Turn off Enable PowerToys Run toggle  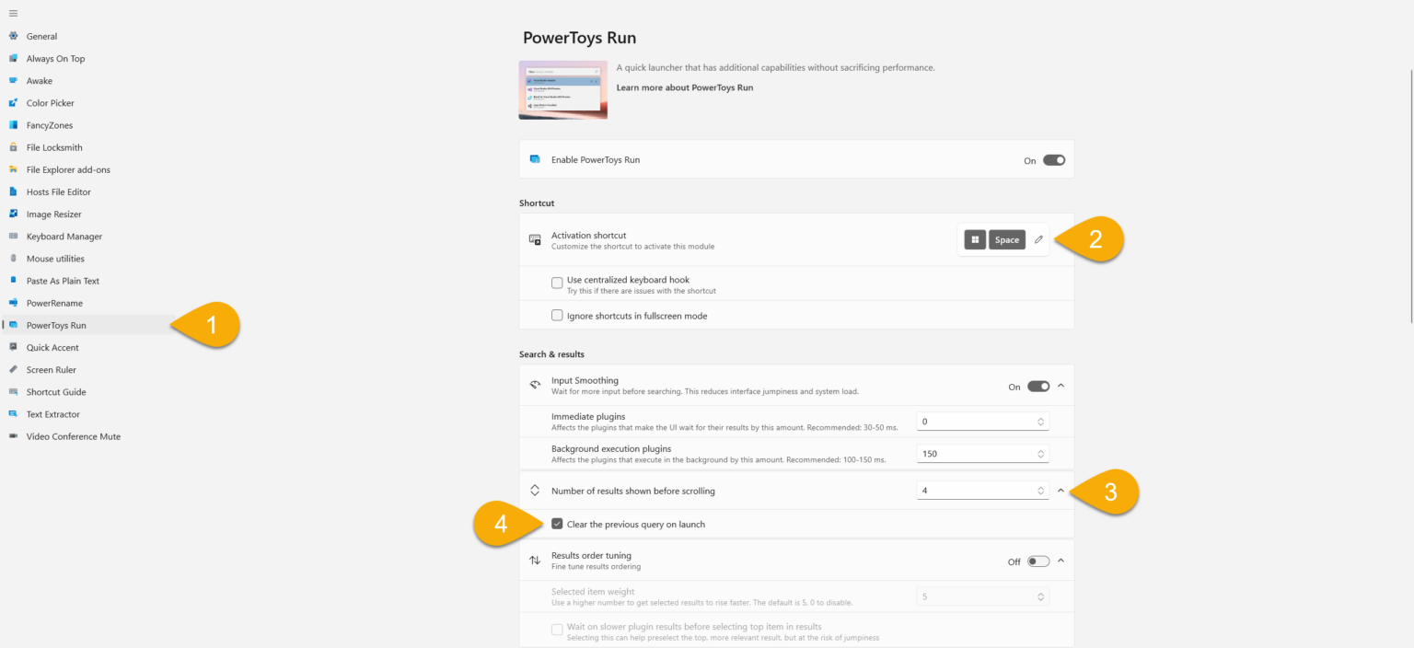click(x=1053, y=160)
